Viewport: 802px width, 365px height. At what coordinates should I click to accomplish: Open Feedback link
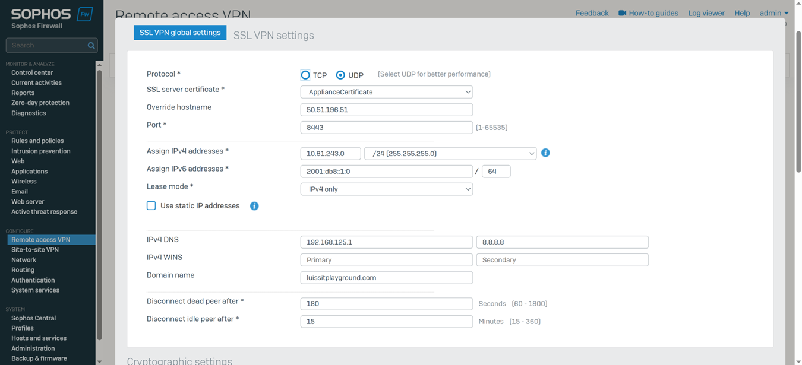point(592,13)
